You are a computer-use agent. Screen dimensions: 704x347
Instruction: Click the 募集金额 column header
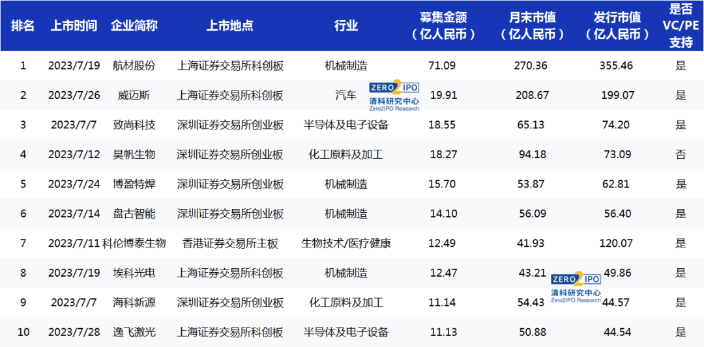[x=444, y=25]
